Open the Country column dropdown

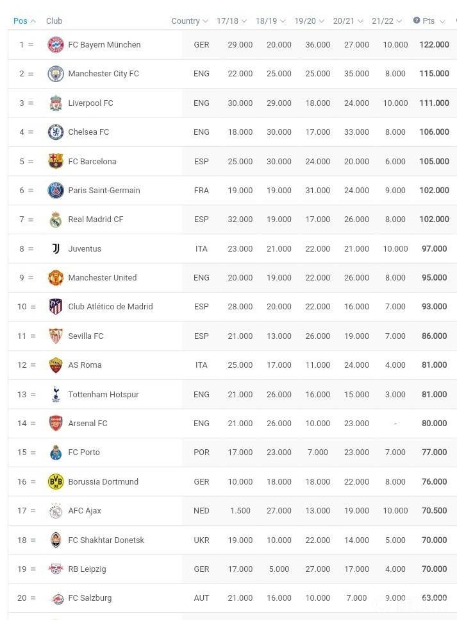190,21
